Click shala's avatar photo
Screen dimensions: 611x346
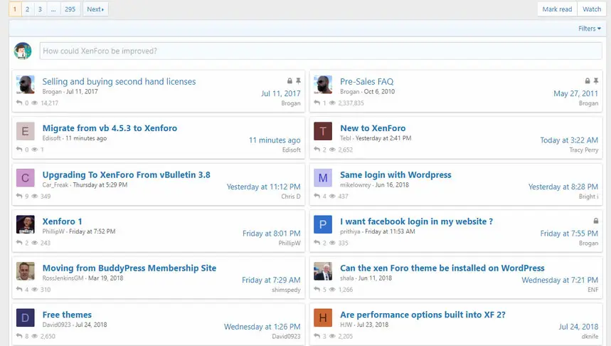323,271
